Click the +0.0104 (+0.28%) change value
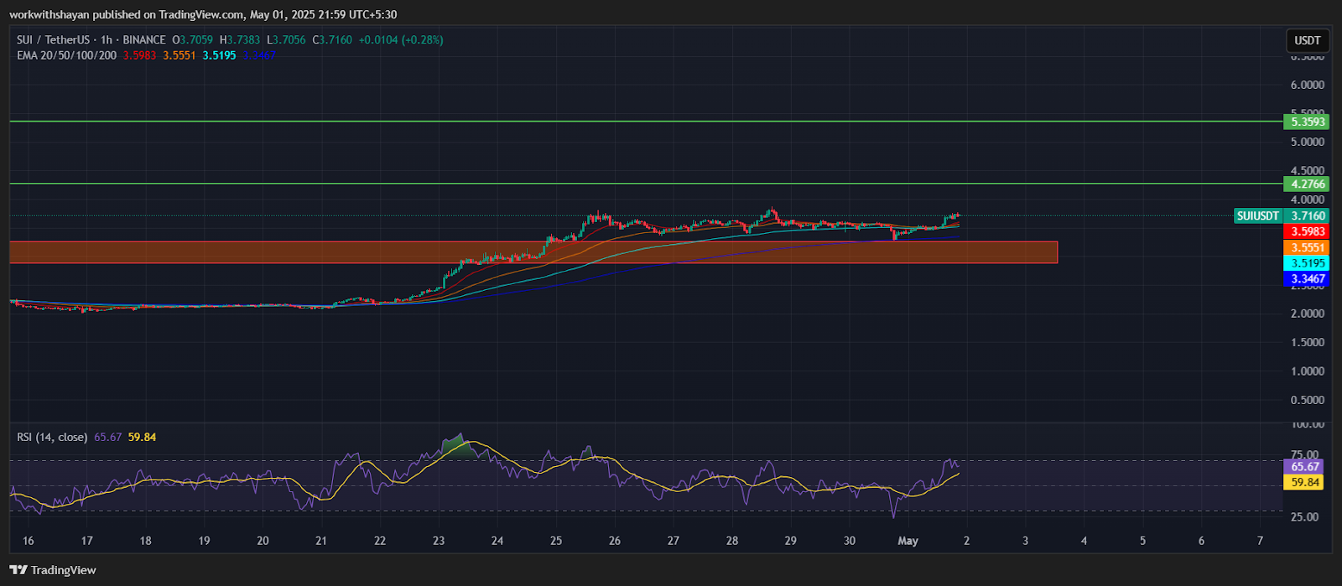 399,39
